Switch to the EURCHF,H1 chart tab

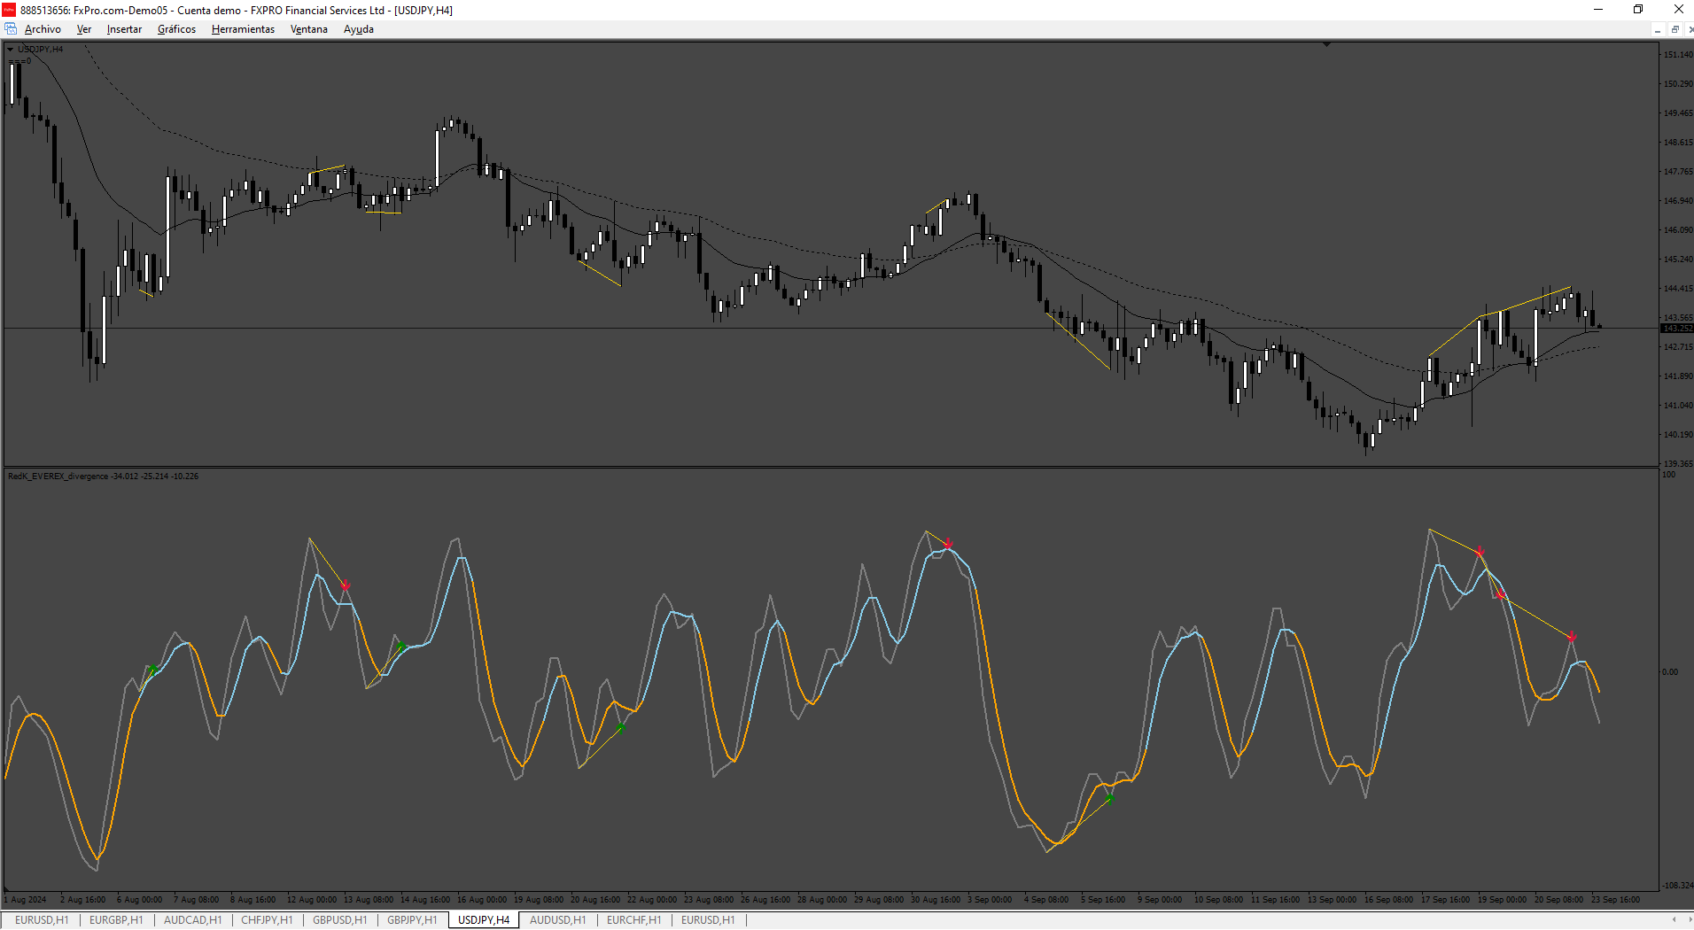click(633, 920)
